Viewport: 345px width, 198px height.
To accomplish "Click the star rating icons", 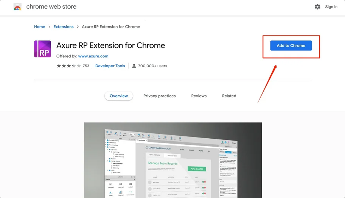I will (x=69, y=66).
